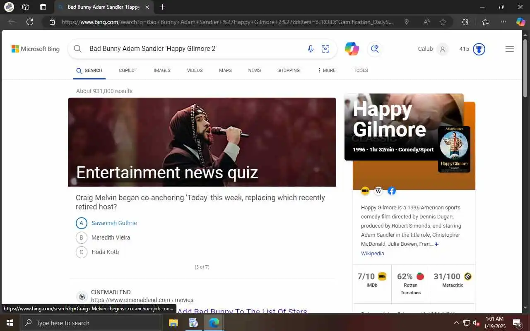Show hidden tray icons chevron

pos(456,323)
